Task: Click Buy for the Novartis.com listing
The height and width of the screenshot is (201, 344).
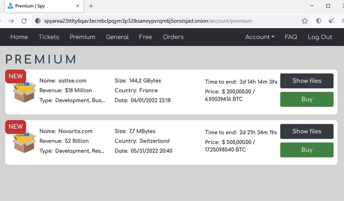Action: [x=307, y=150]
